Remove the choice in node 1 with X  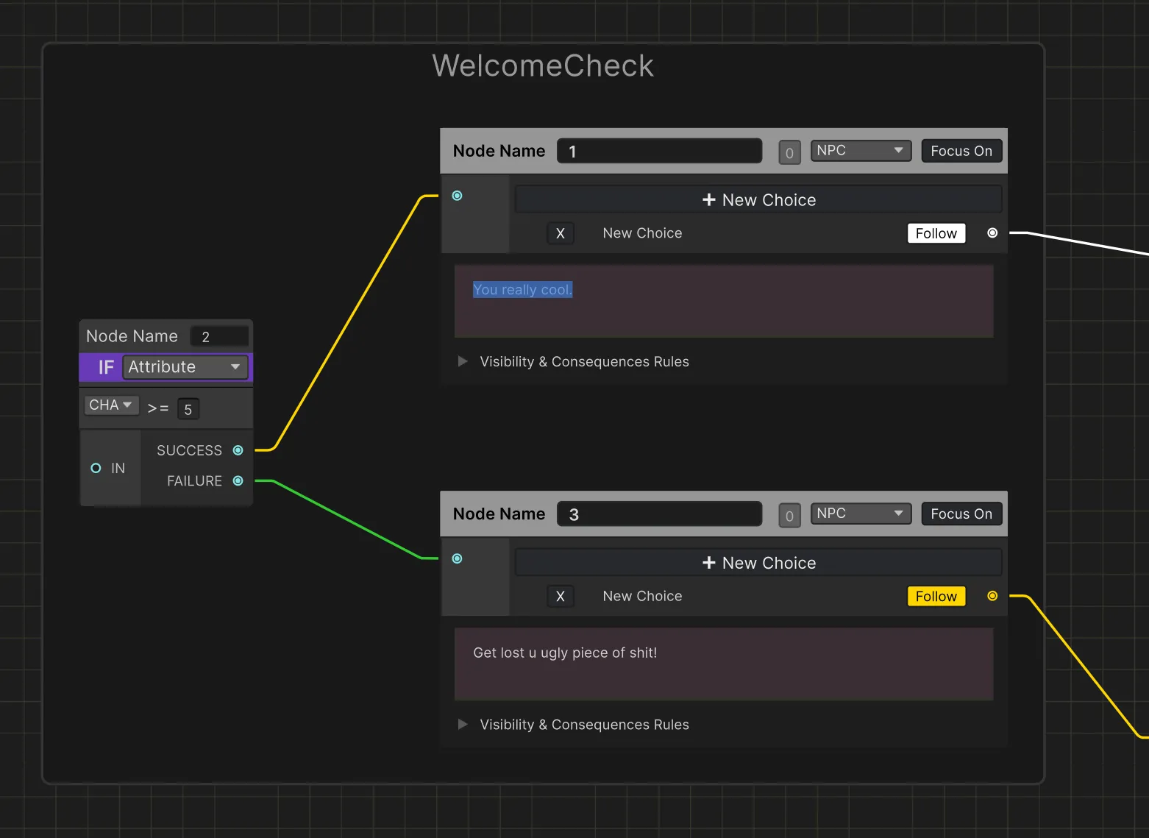click(x=561, y=233)
